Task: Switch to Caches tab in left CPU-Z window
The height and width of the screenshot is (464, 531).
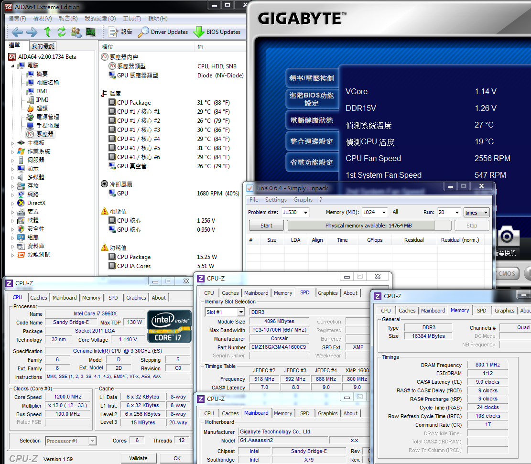Action: coord(39,298)
